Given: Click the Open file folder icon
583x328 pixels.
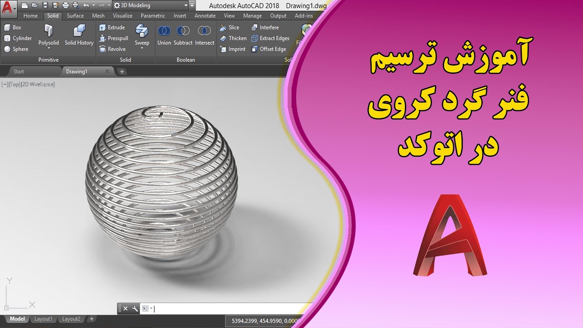Looking at the screenshot, I should (35, 5).
